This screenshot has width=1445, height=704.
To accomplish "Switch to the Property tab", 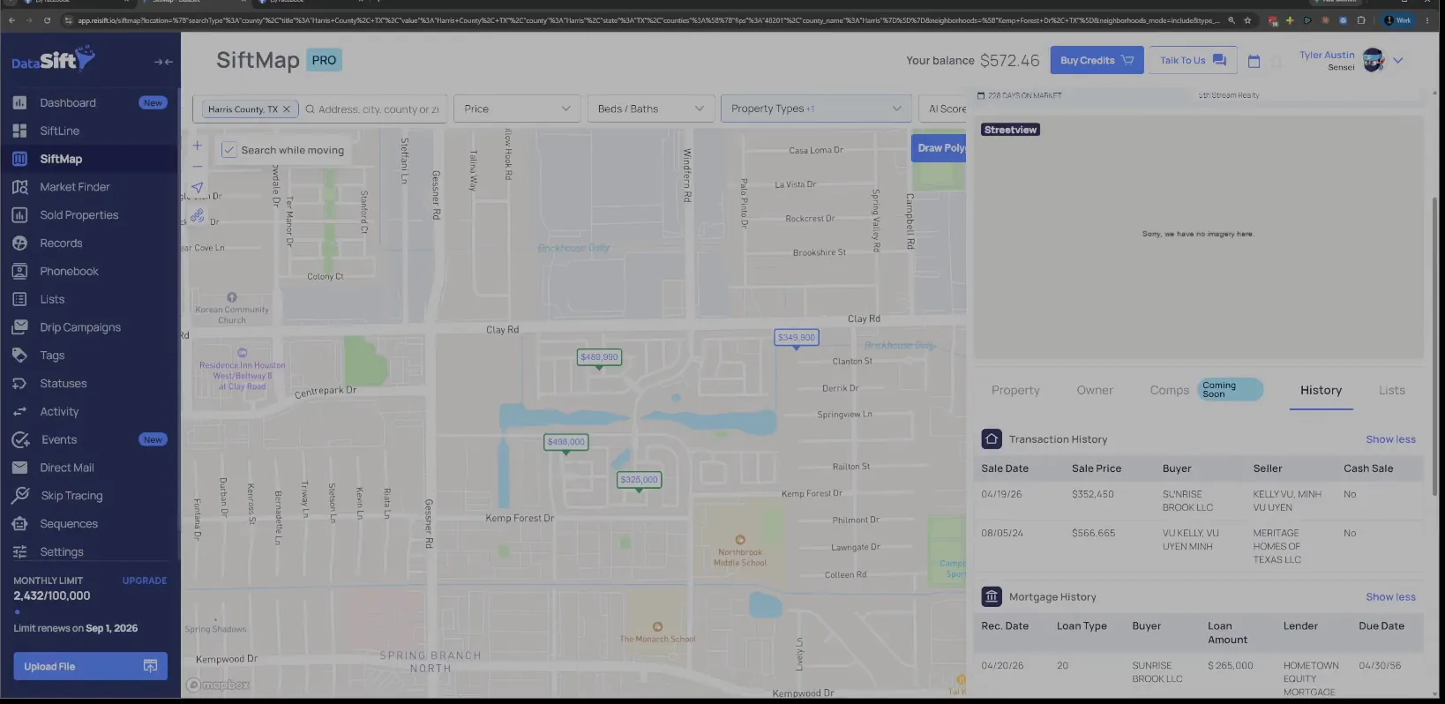I will (1015, 391).
